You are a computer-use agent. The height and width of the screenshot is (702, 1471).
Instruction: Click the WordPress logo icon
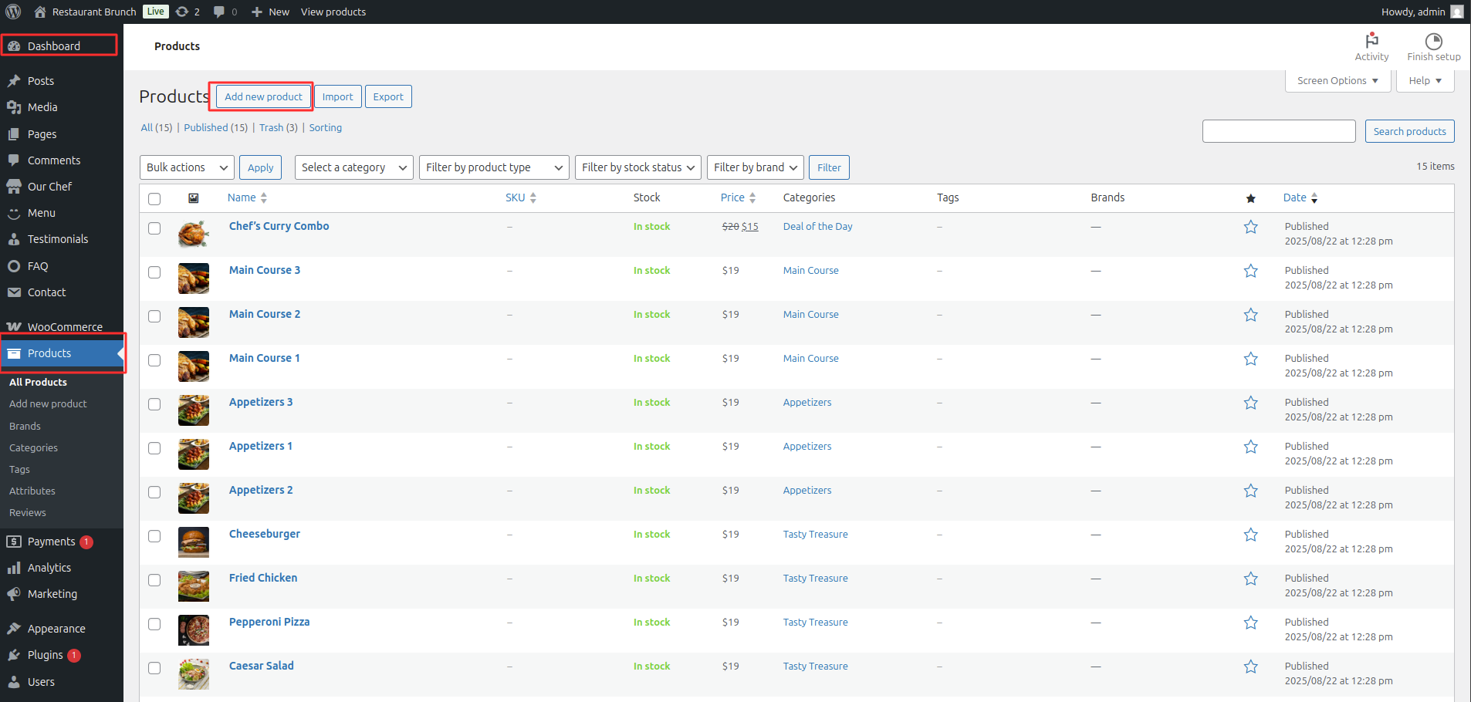tap(13, 12)
